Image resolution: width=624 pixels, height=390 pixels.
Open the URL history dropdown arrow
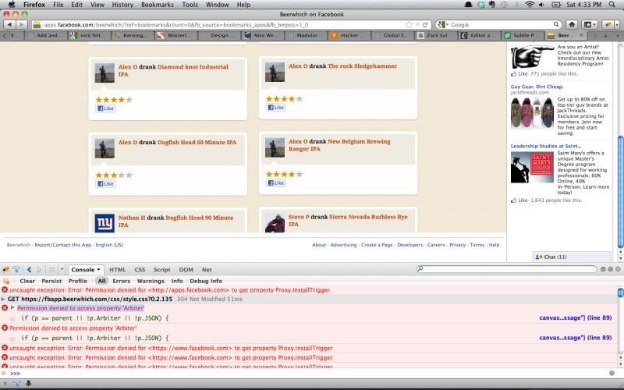417,25
